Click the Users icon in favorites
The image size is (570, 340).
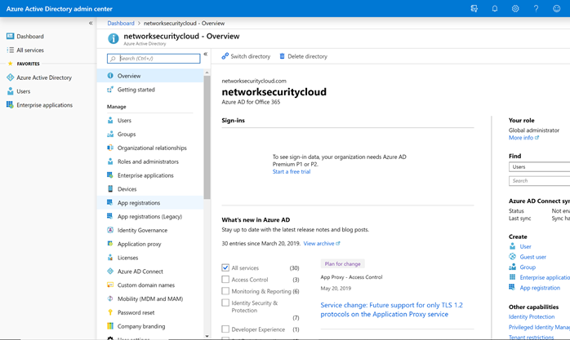coord(10,91)
